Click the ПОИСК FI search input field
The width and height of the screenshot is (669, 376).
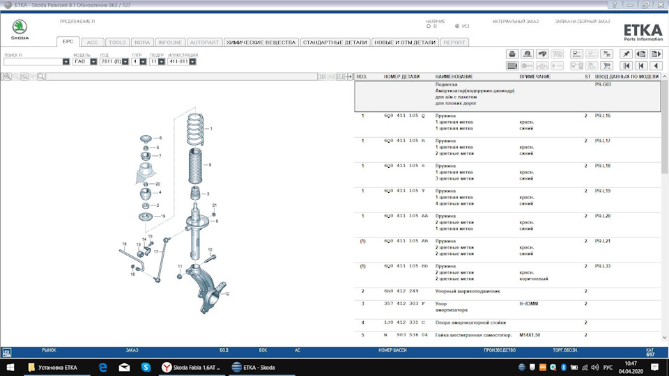(x=33, y=62)
